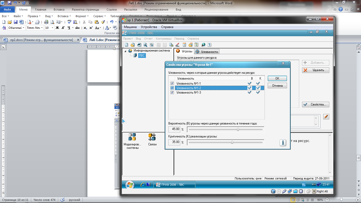The width and height of the screenshot is (361, 203).
Task: Click the pencil edit icon beside description box
Action: coord(326,117)
